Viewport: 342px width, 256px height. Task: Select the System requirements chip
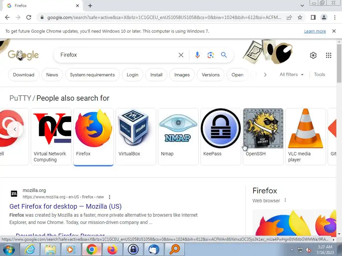(92, 75)
